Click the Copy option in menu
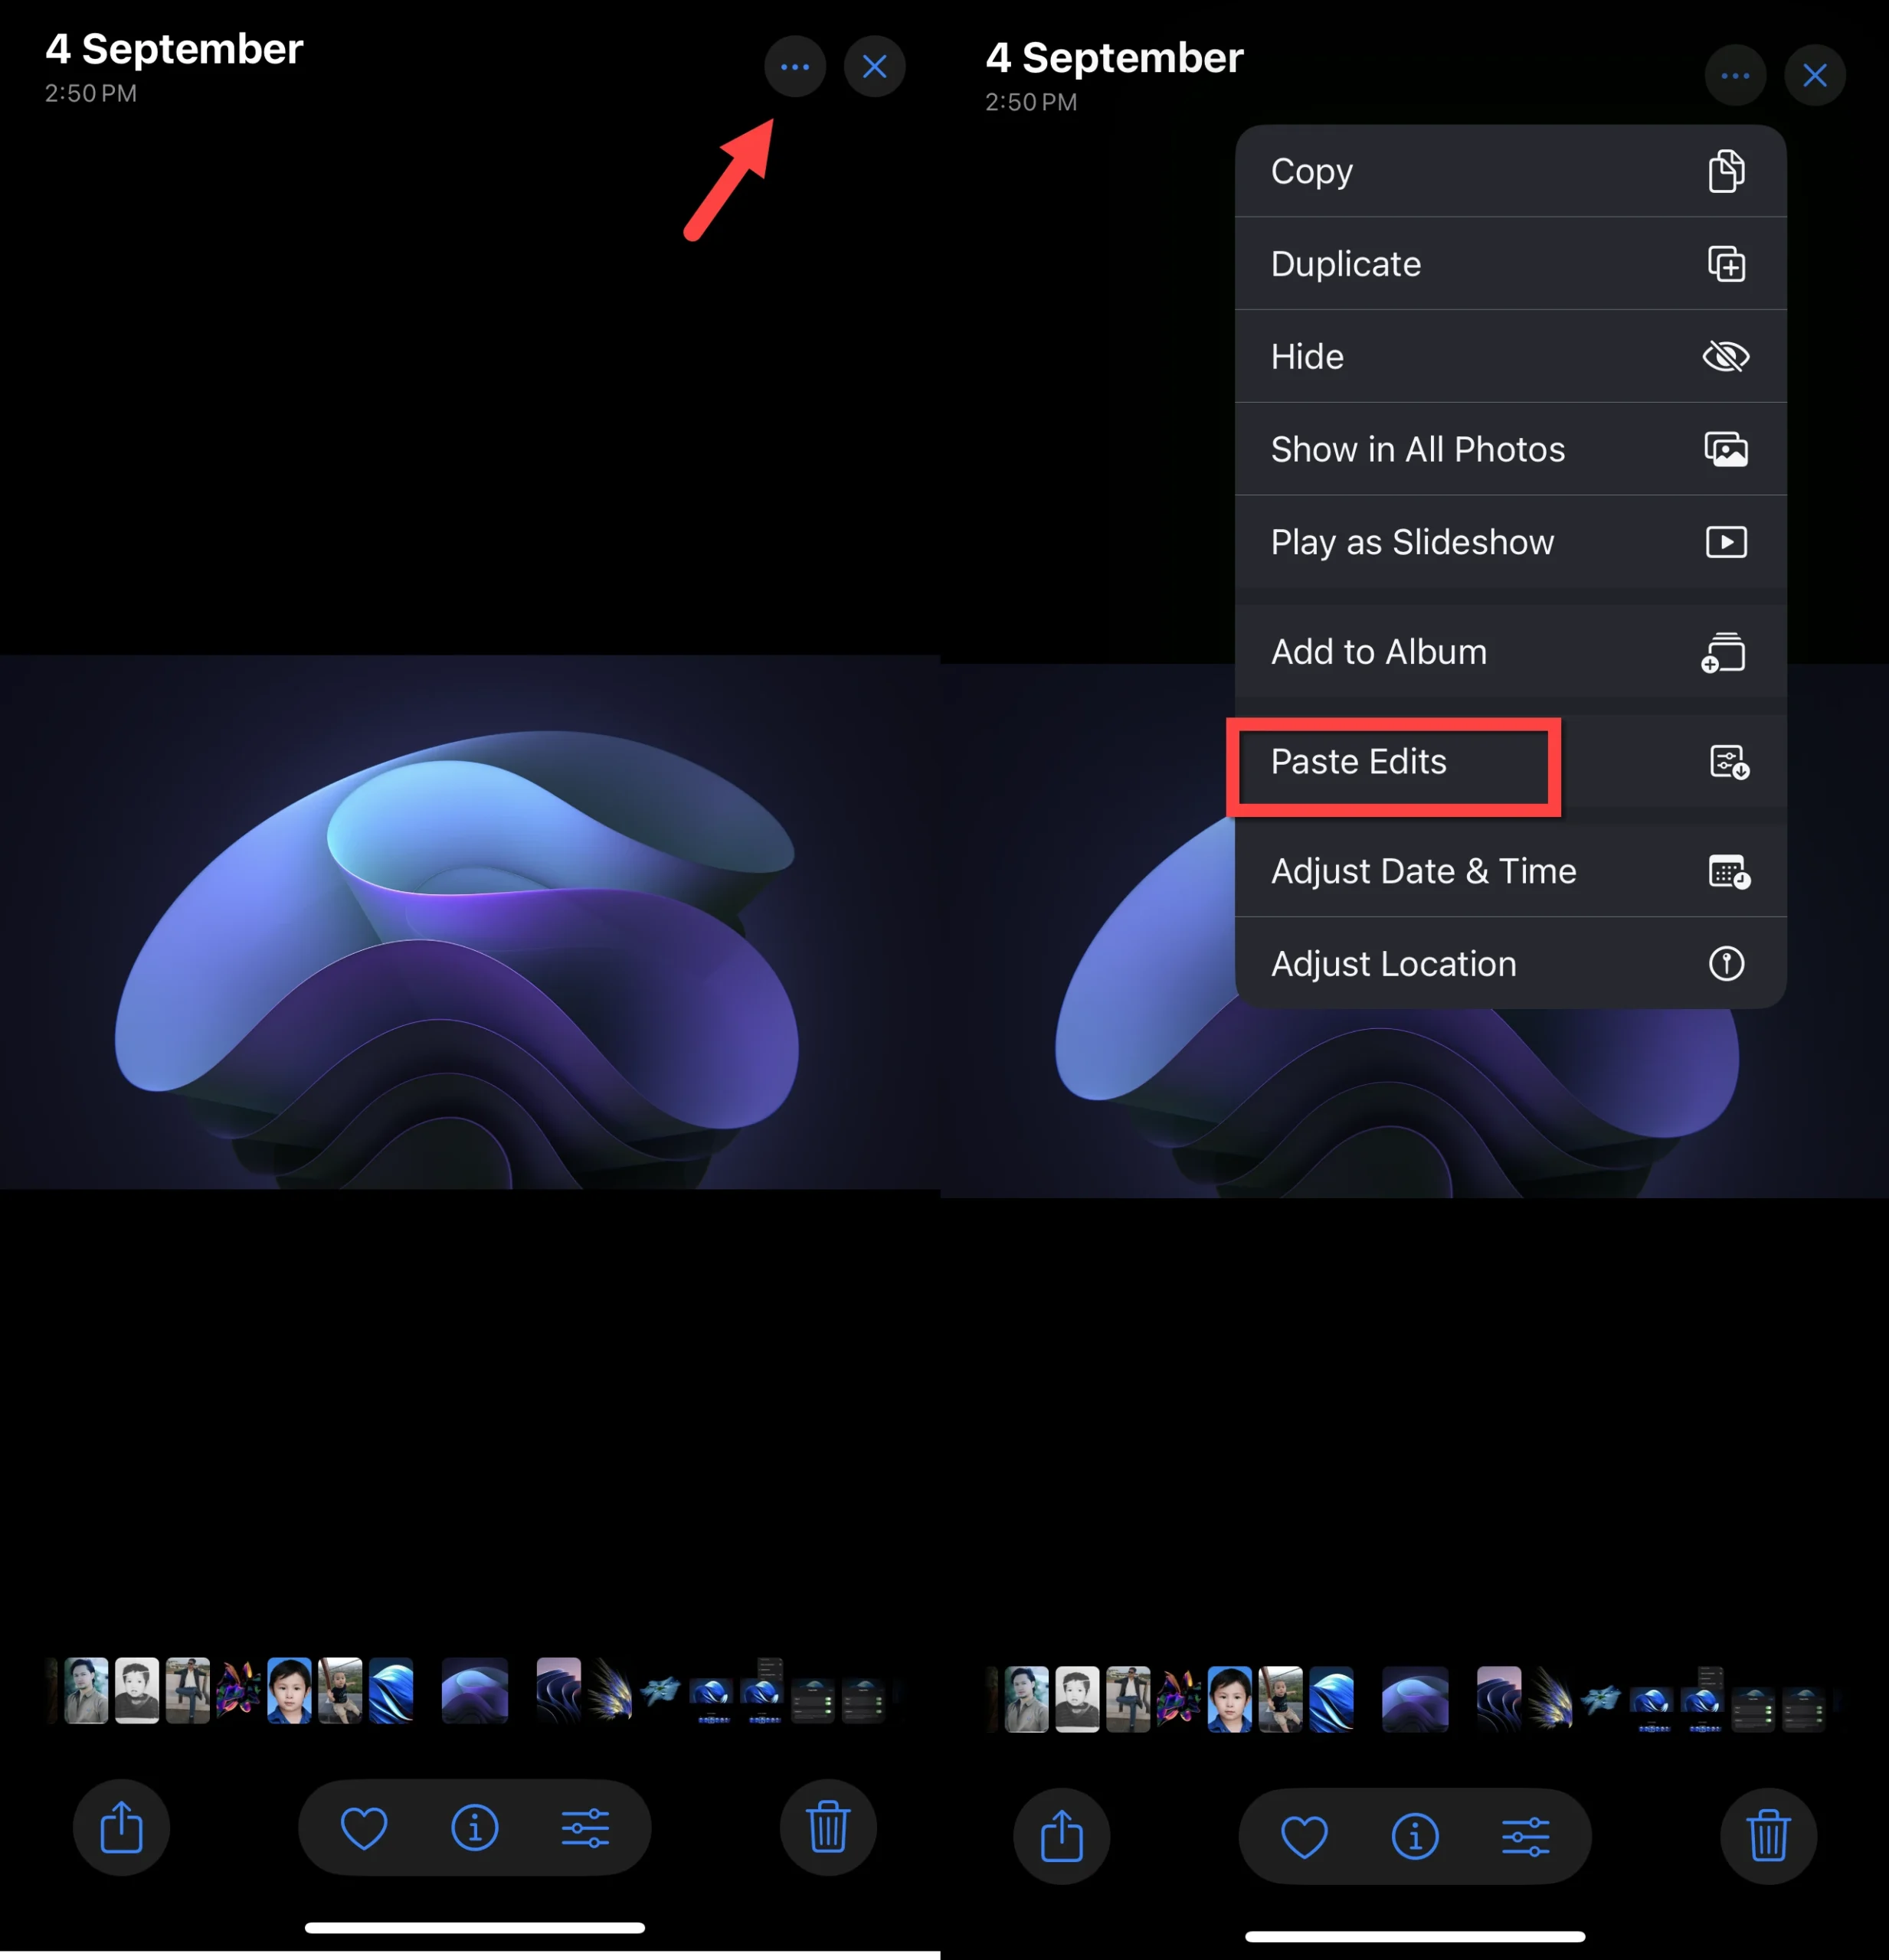The height and width of the screenshot is (1960, 1889). (x=1508, y=170)
